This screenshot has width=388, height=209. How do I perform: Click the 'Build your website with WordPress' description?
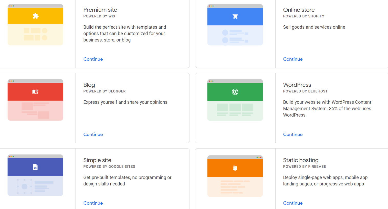[327, 109]
